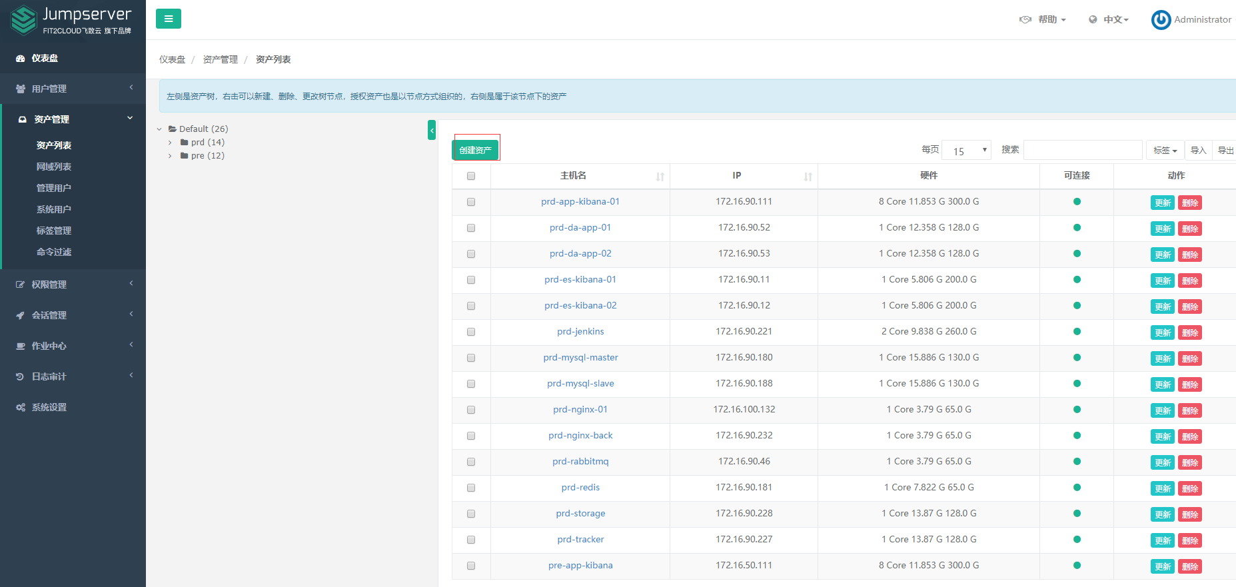Check the box for row prd-app-kibana-01

point(471,202)
